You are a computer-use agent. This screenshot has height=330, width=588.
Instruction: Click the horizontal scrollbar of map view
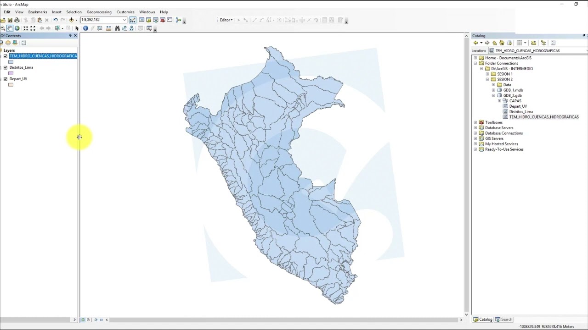285,319
